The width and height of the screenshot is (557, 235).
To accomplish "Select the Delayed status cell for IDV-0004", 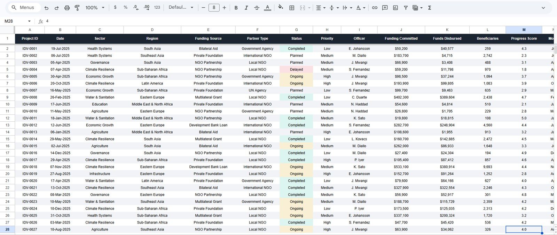I will click(x=296, y=70).
